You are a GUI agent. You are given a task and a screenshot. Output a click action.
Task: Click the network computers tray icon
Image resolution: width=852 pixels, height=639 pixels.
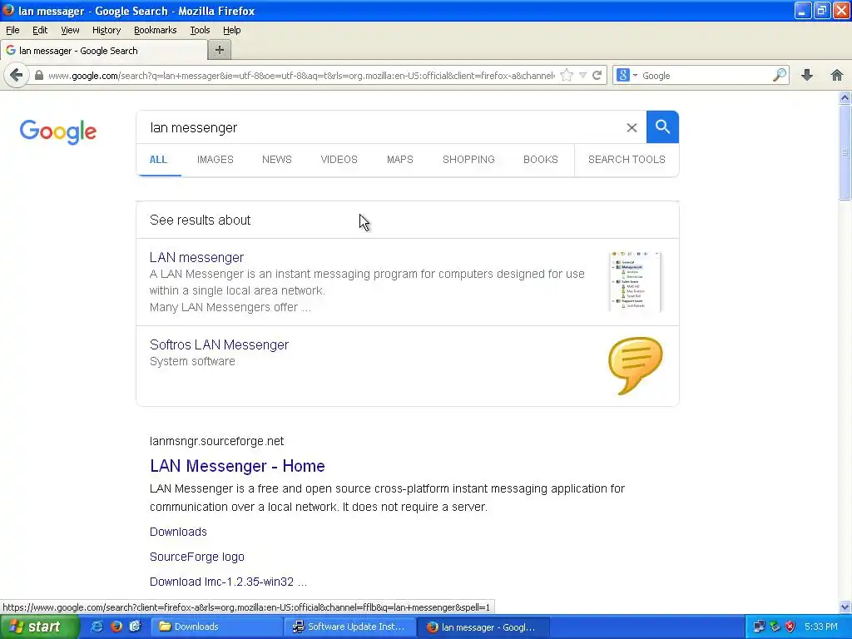(x=759, y=627)
